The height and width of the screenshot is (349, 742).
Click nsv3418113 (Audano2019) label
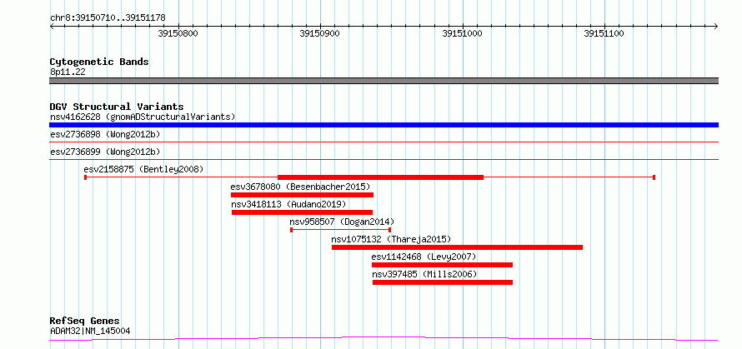tap(288, 204)
